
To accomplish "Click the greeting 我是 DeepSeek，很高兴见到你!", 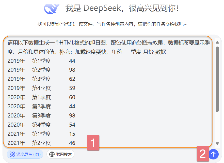I will (122, 8).
